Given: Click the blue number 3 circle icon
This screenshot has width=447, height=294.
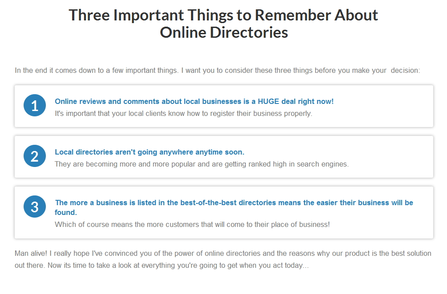Looking at the screenshot, I should tap(35, 207).
